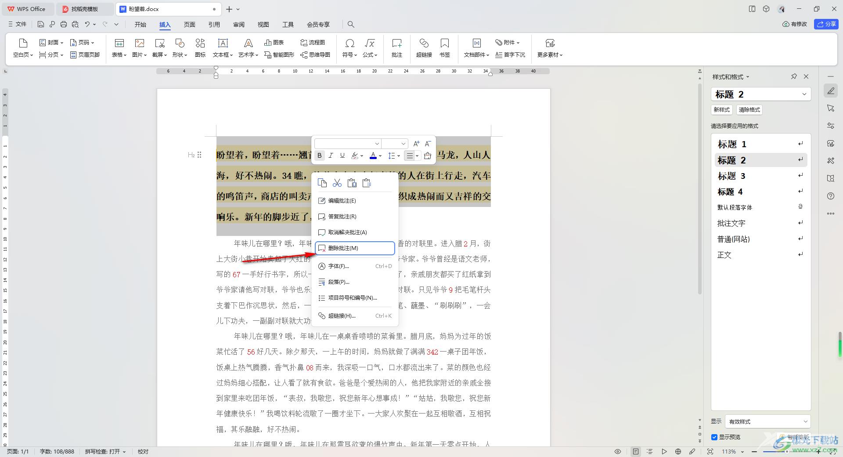Expand the more materials (更多素材) dropdown

click(550, 55)
